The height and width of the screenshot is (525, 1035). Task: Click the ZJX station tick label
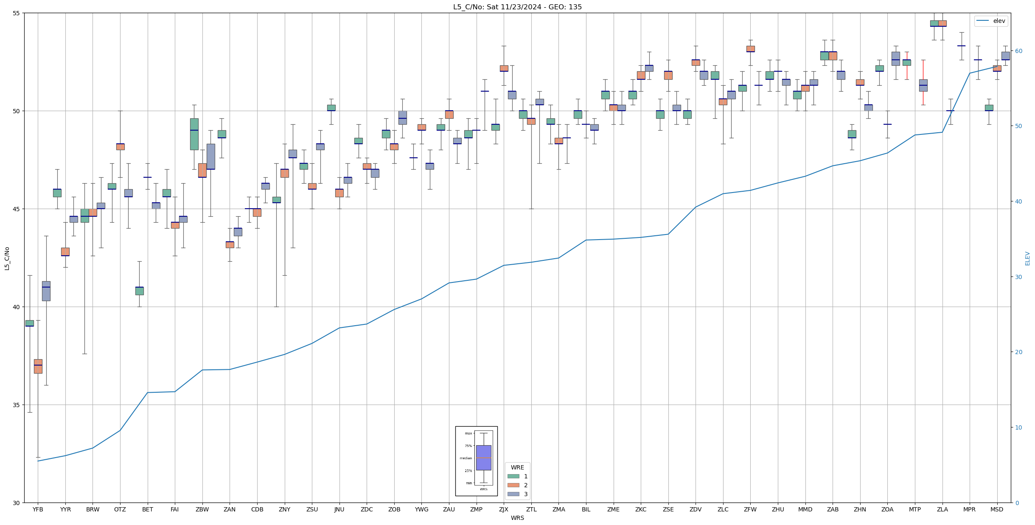[x=504, y=509]
